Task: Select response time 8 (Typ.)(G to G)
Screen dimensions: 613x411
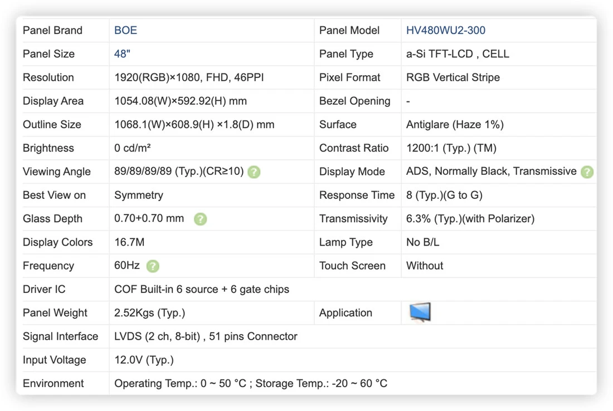Action: click(444, 195)
